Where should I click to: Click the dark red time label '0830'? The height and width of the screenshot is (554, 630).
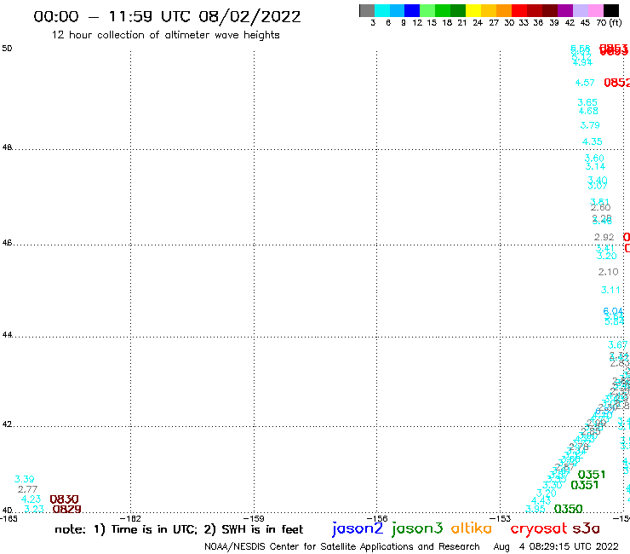pos(65,499)
